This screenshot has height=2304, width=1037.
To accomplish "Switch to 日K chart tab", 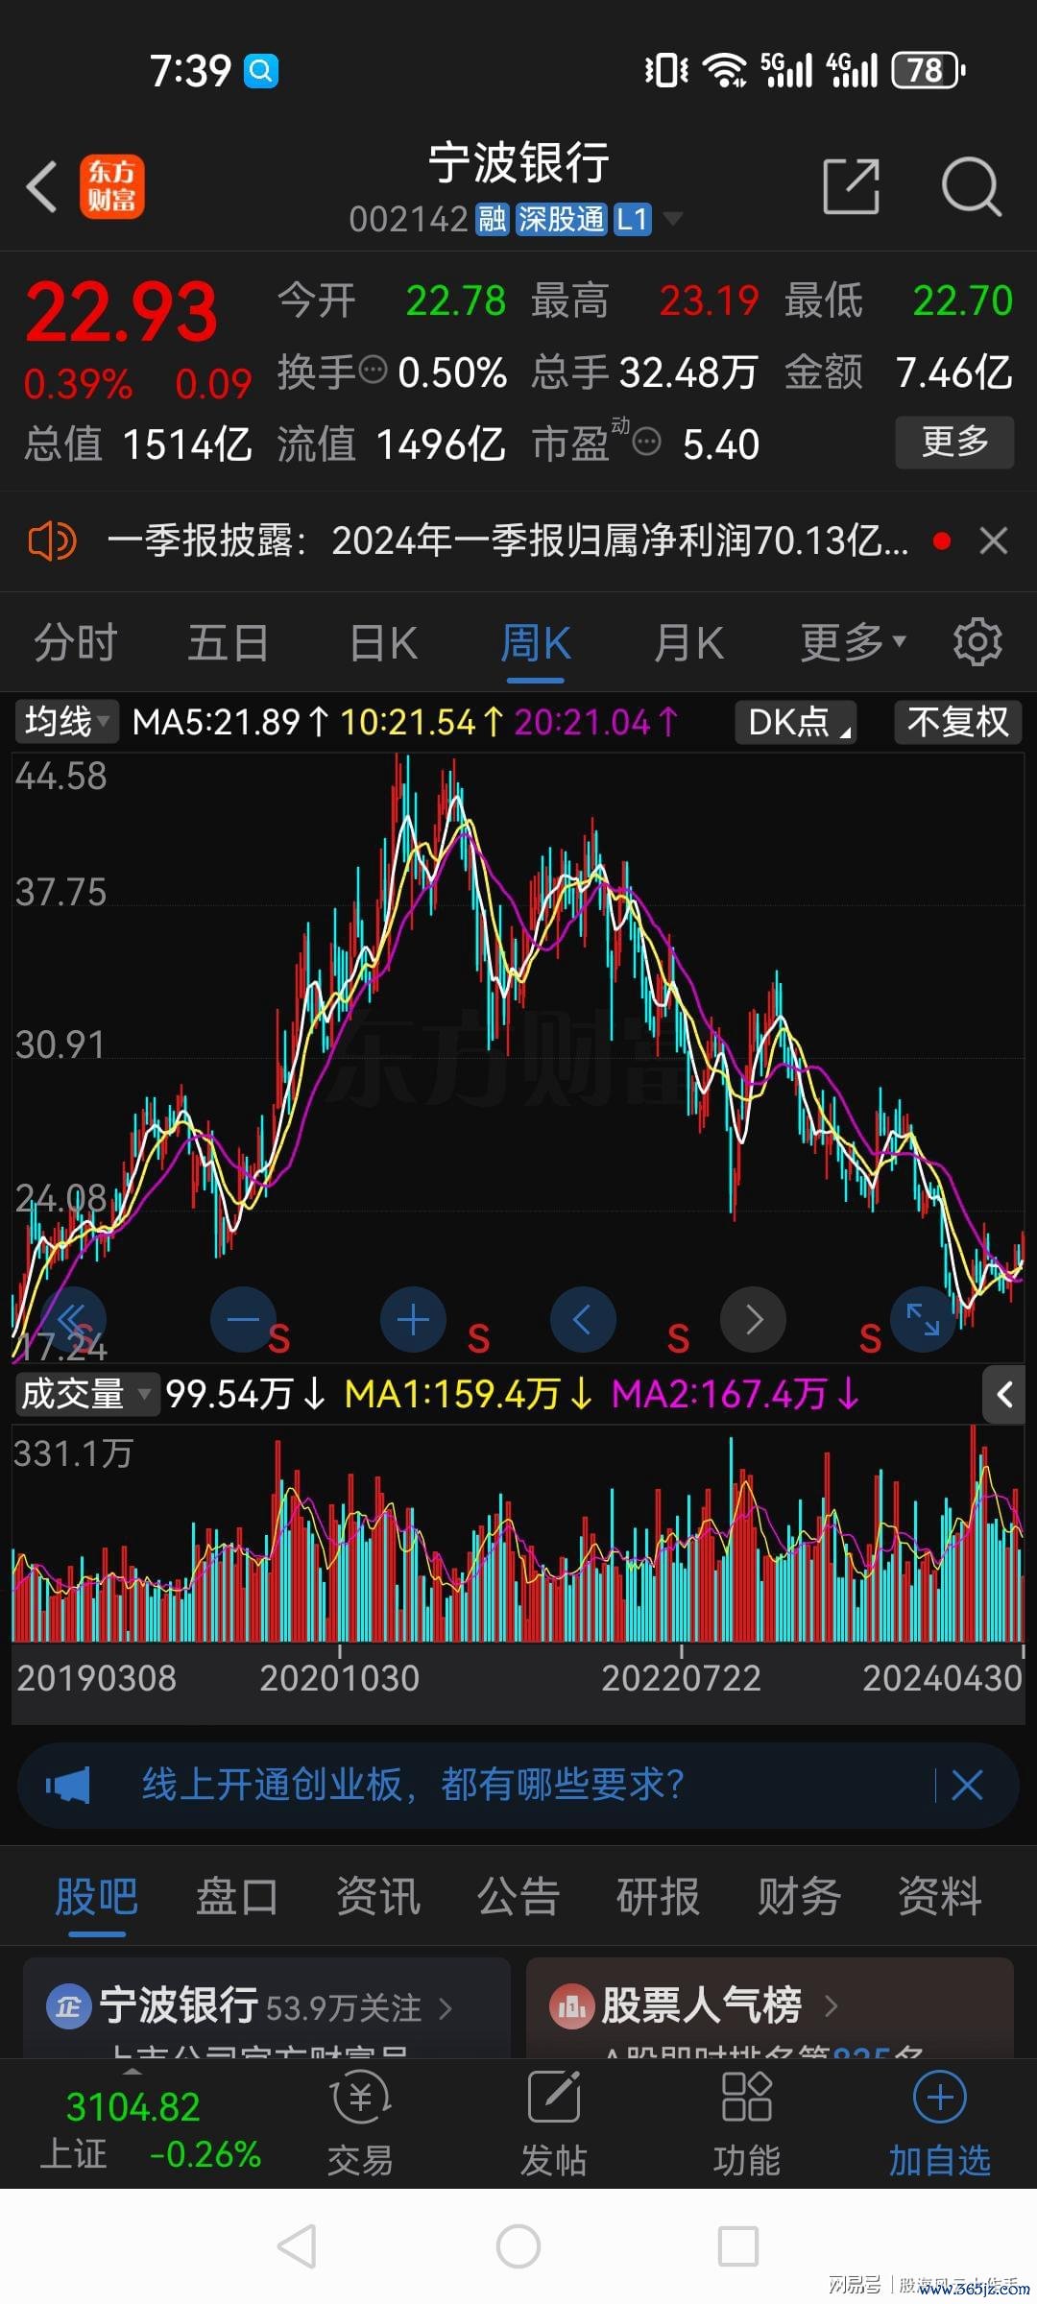I will pyautogui.click(x=383, y=642).
